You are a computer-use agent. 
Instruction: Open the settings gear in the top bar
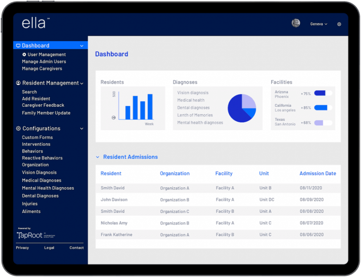pyautogui.click(x=339, y=24)
